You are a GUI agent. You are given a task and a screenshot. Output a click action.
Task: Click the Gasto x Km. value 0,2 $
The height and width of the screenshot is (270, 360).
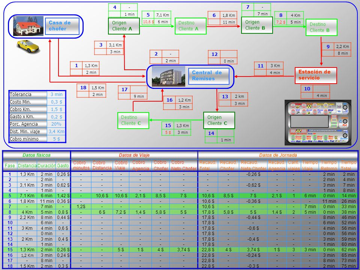[57, 117]
